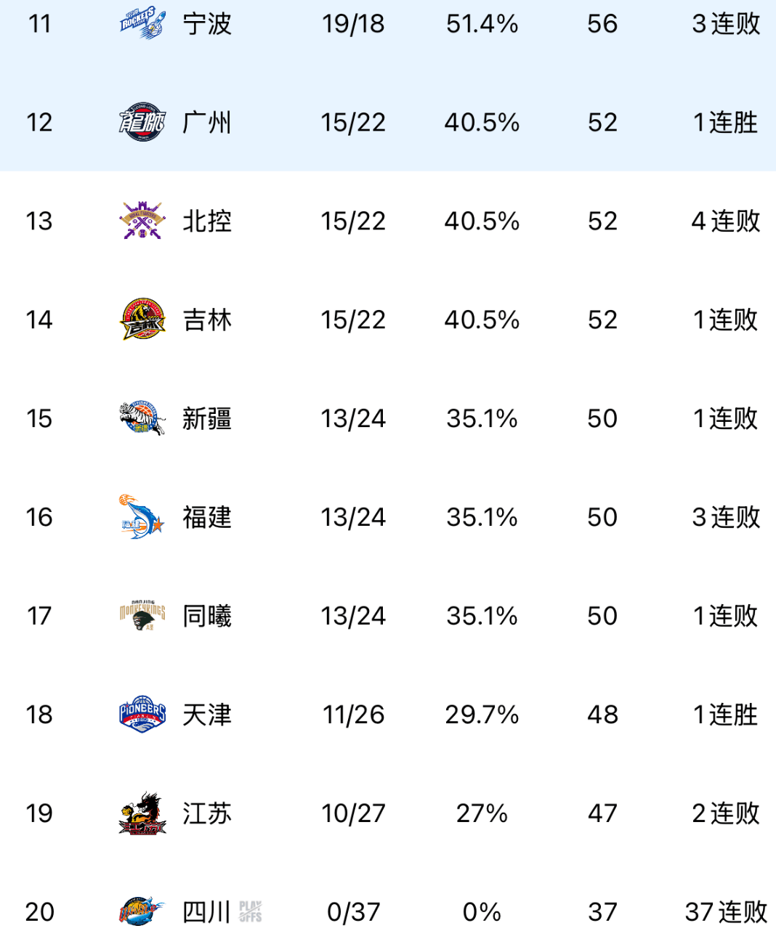The width and height of the screenshot is (776, 931).
Task: Click the 吉林 team name
Action: [x=207, y=320]
